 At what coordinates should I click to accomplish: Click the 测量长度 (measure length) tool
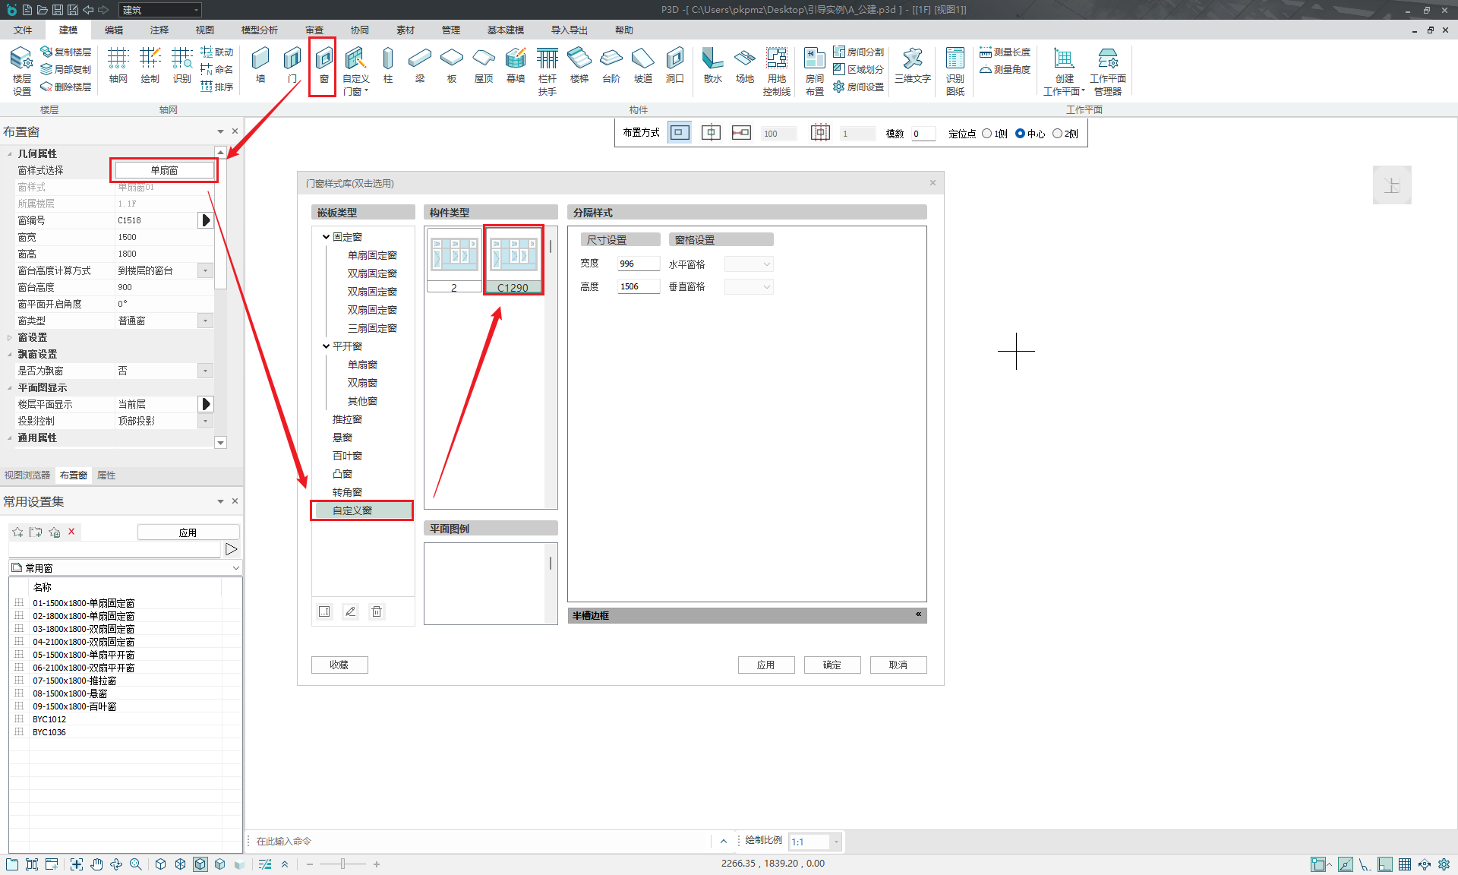pyautogui.click(x=1005, y=52)
